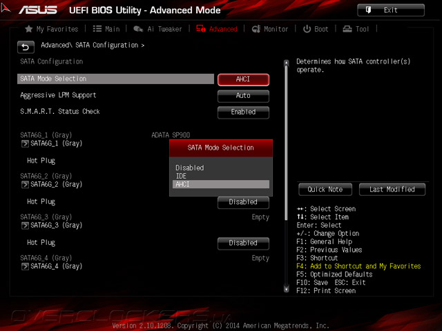
Task: Open the AHCI mode dropdown
Action: click(243, 79)
